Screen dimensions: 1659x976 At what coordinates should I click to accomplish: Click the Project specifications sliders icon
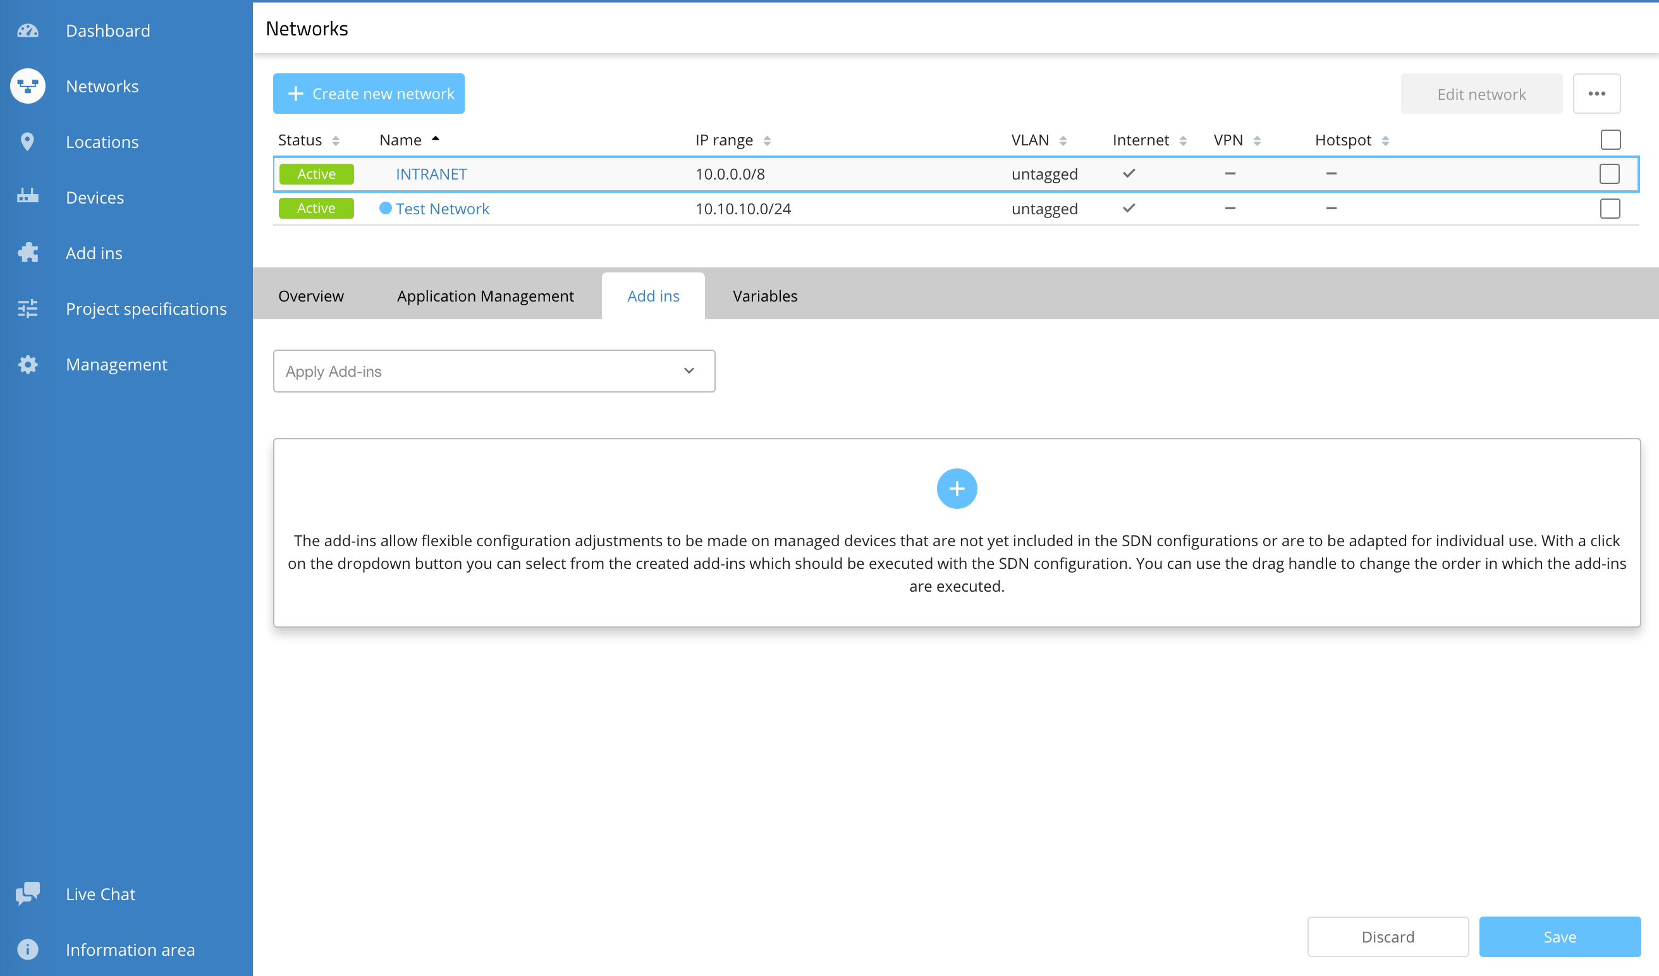click(28, 308)
